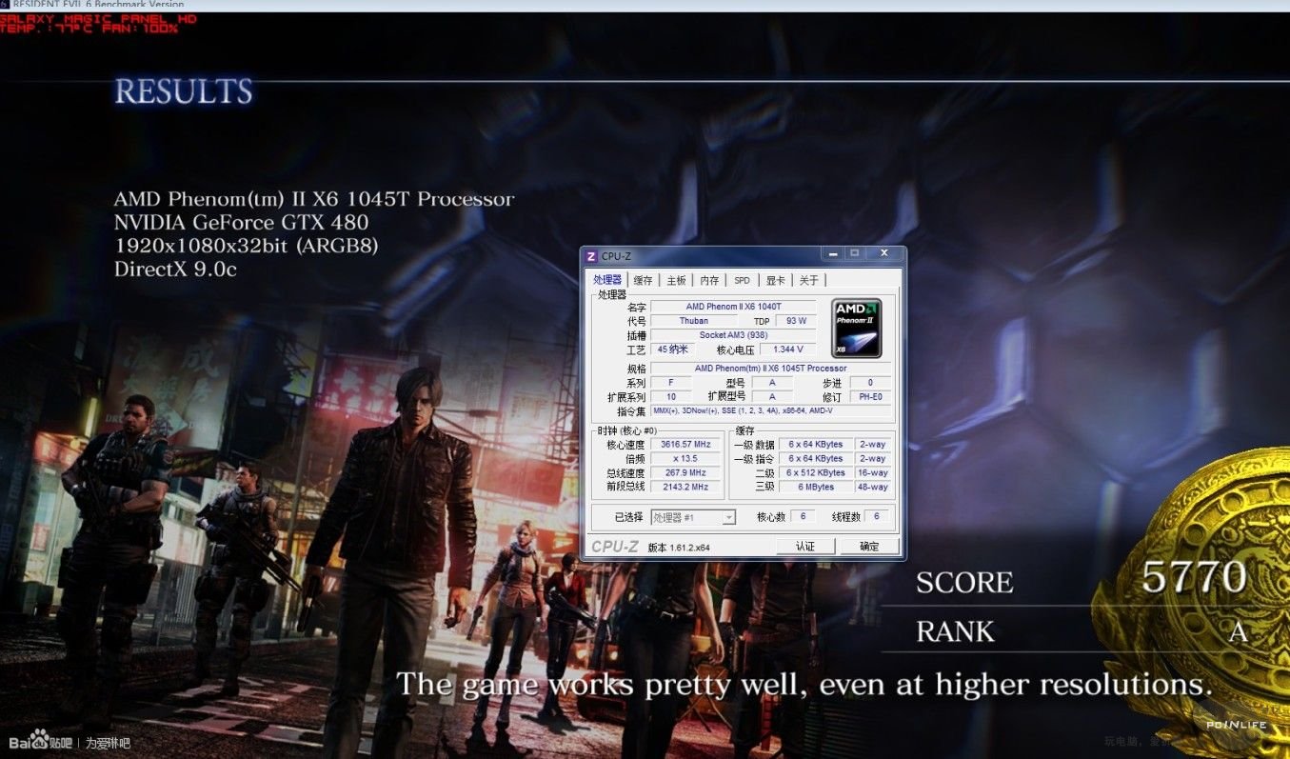Click the L3 cache value '6 MBytes'
This screenshot has width=1290, height=759.
click(x=815, y=487)
